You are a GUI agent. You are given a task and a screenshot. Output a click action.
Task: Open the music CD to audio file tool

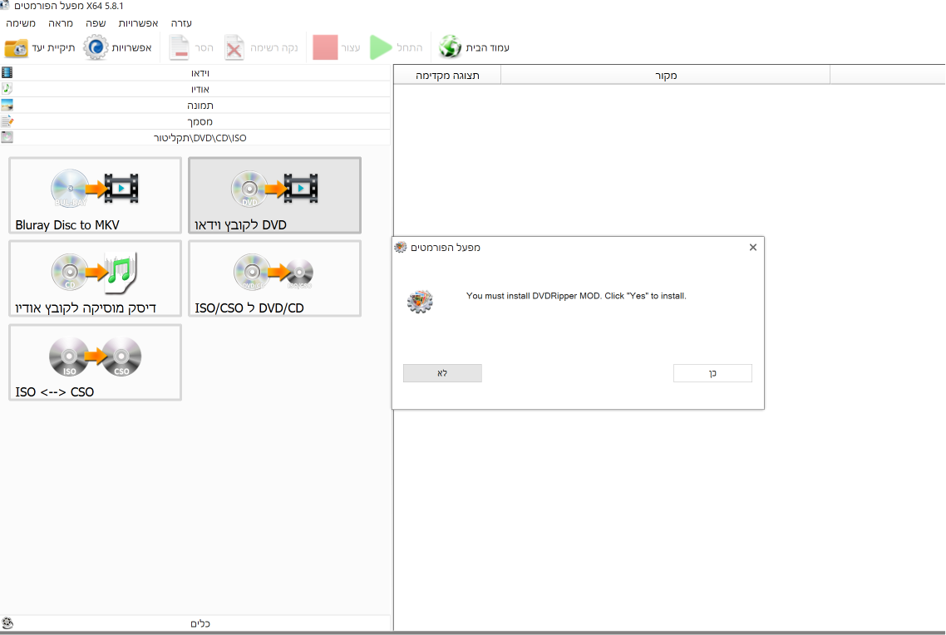point(96,278)
